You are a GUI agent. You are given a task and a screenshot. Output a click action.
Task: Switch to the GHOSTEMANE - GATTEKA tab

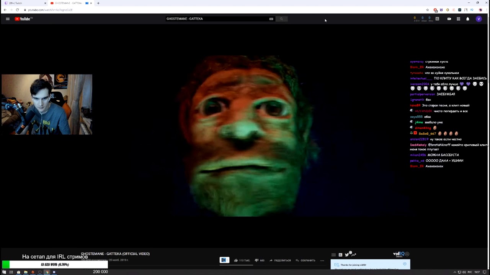[x=68, y=3]
